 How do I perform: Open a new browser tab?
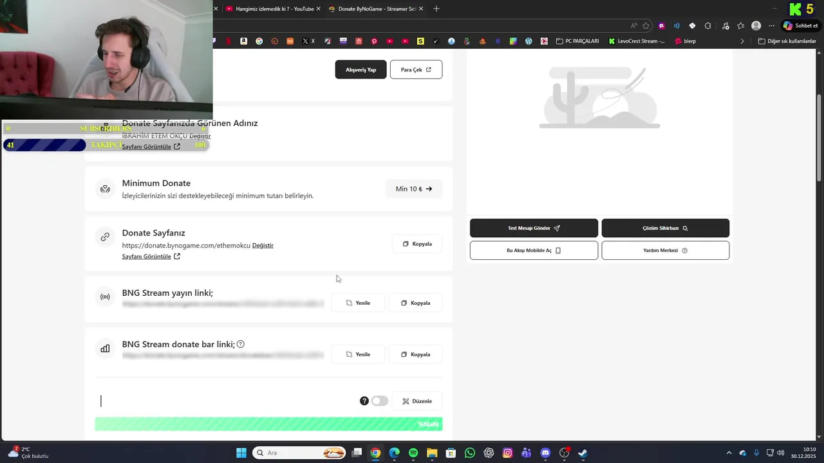pos(436,9)
